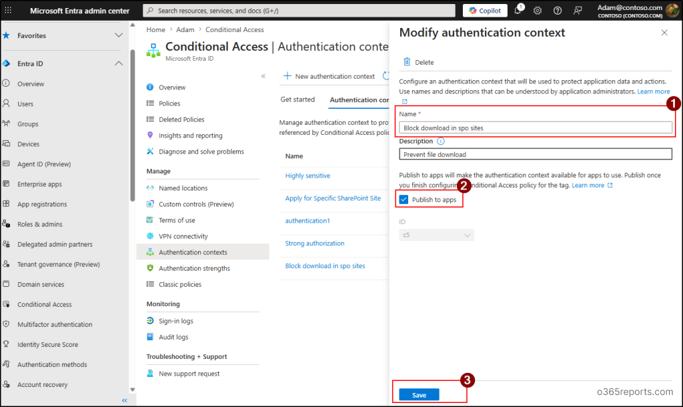Open Tenant governance (Preview)

(59, 264)
